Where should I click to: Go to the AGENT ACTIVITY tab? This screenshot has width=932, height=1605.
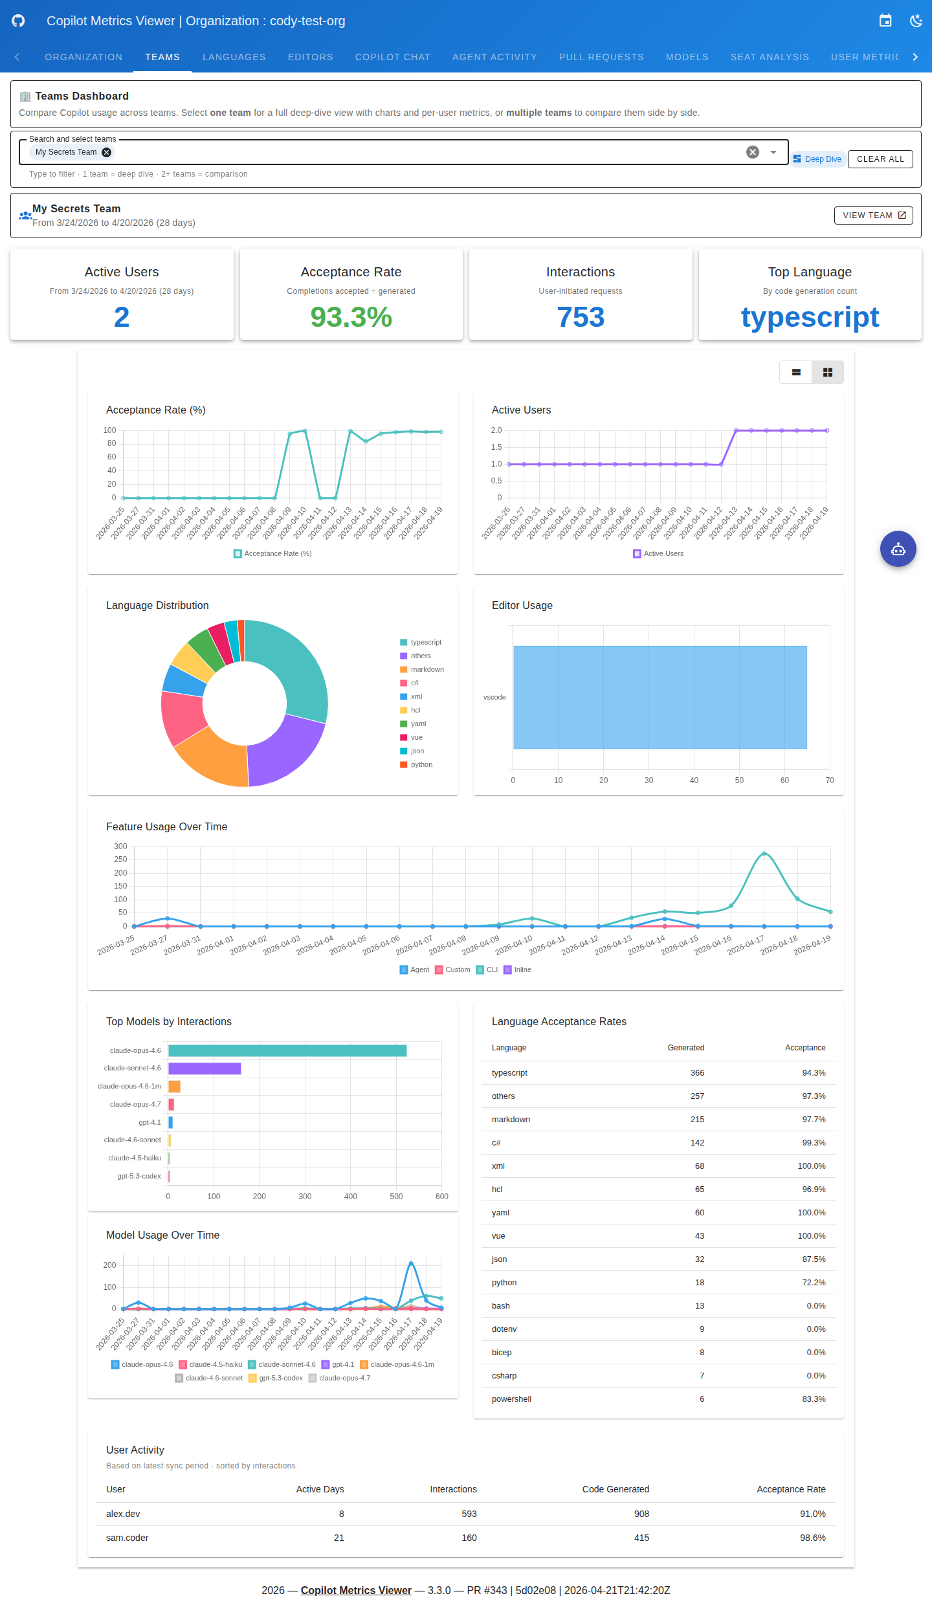point(494,57)
